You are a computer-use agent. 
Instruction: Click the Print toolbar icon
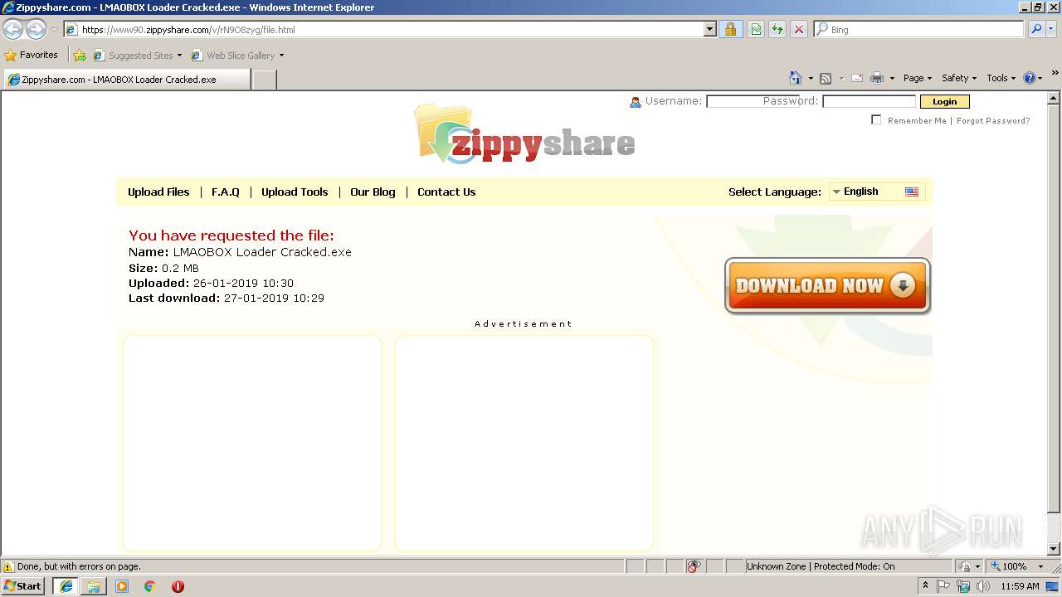coord(877,78)
